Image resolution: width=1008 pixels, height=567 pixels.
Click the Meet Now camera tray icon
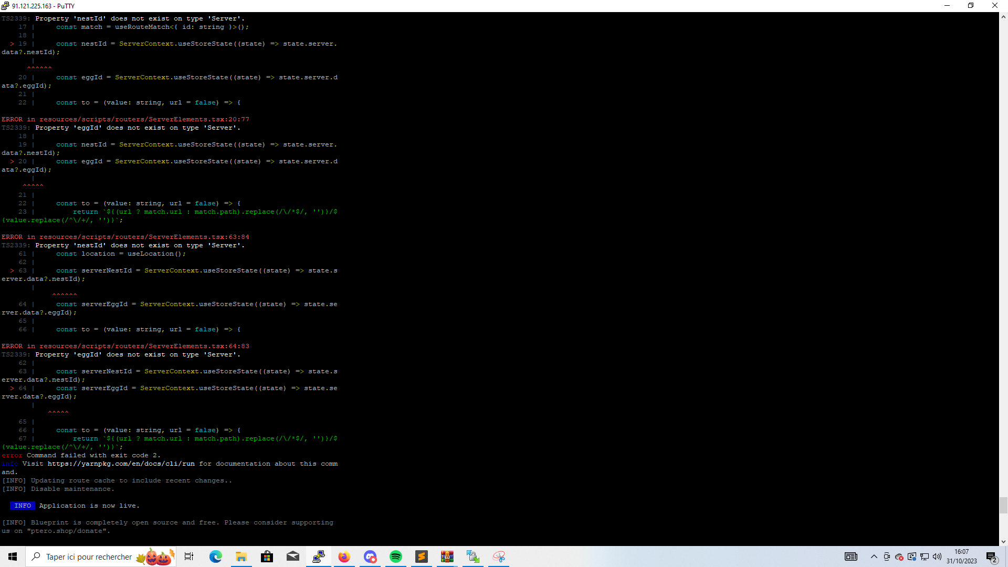coord(887,556)
